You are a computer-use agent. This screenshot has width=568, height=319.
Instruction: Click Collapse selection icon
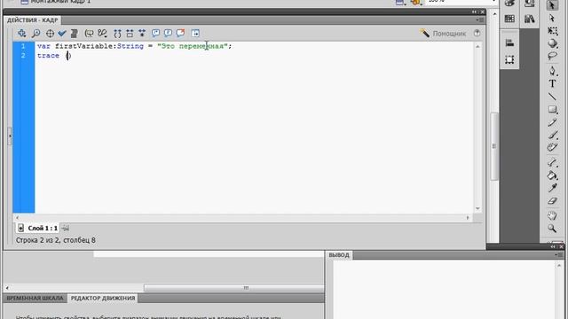(x=130, y=34)
